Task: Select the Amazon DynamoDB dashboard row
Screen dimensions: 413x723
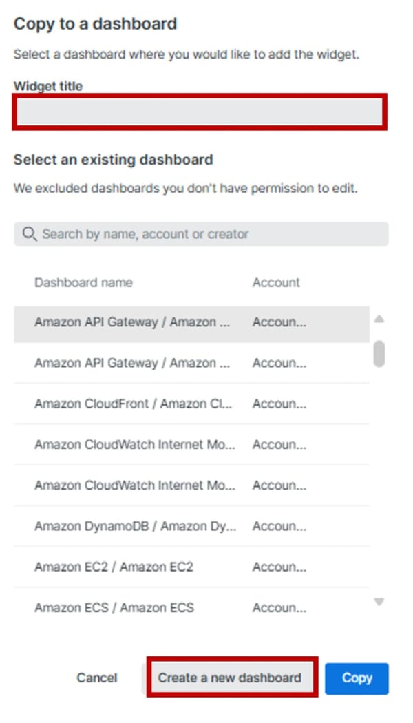Action: tap(135, 526)
